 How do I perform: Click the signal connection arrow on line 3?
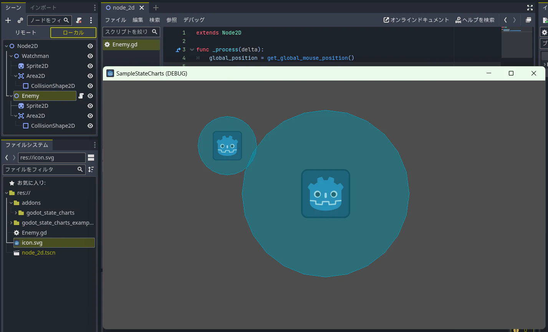click(x=178, y=49)
